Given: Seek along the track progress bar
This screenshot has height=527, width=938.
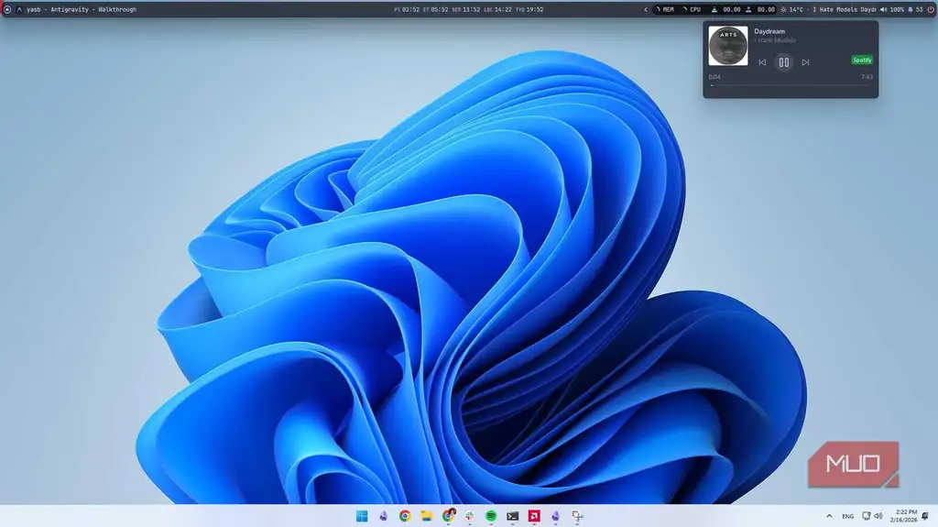Looking at the screenshot, I should coord(790,85).
